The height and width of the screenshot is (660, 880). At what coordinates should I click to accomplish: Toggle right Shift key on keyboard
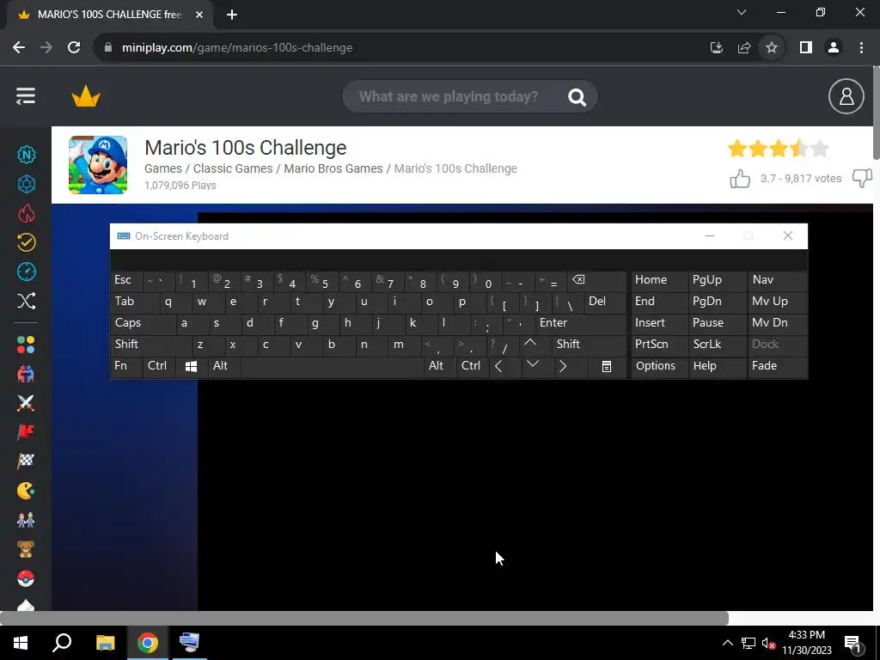tap(589, 345)
